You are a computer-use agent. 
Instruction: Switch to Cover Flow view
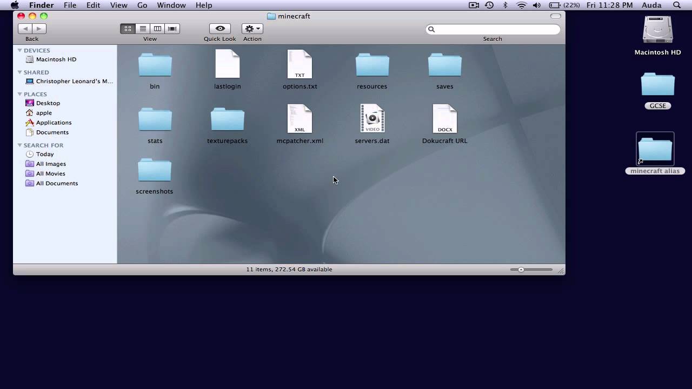coord(172,28)
